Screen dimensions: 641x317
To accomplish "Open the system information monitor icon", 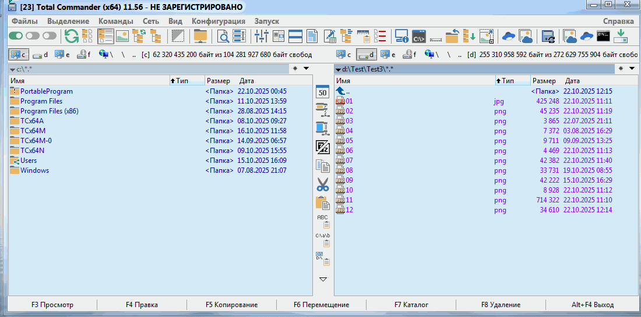I will click(x=402, y=36).
